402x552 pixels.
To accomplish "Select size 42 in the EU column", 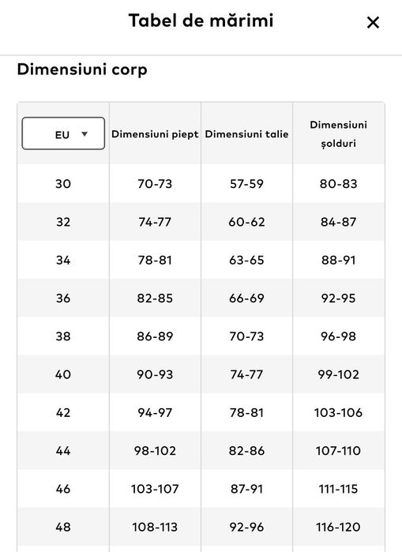I will coord(63,412).
